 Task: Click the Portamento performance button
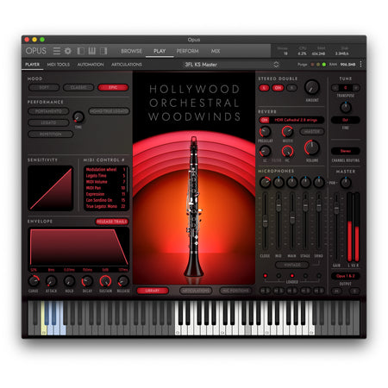(48, 111)
